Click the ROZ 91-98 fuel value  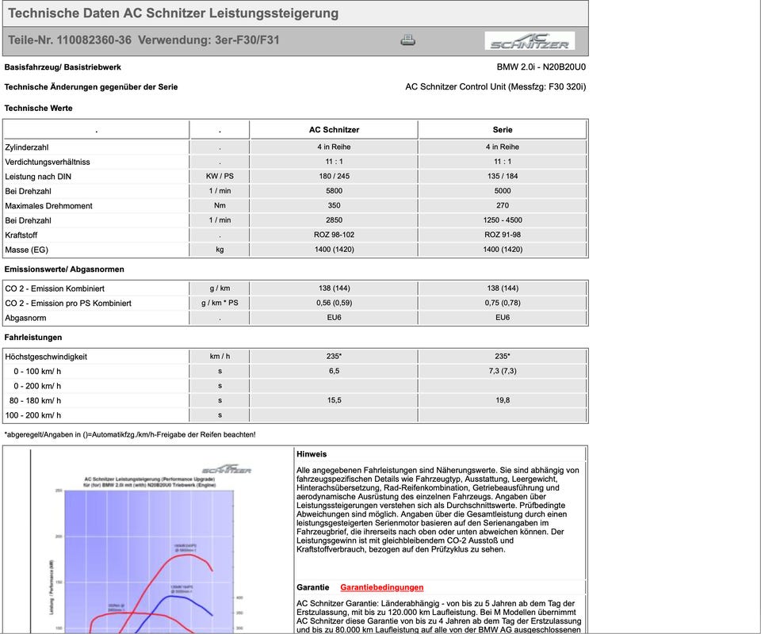coord(503,235)
